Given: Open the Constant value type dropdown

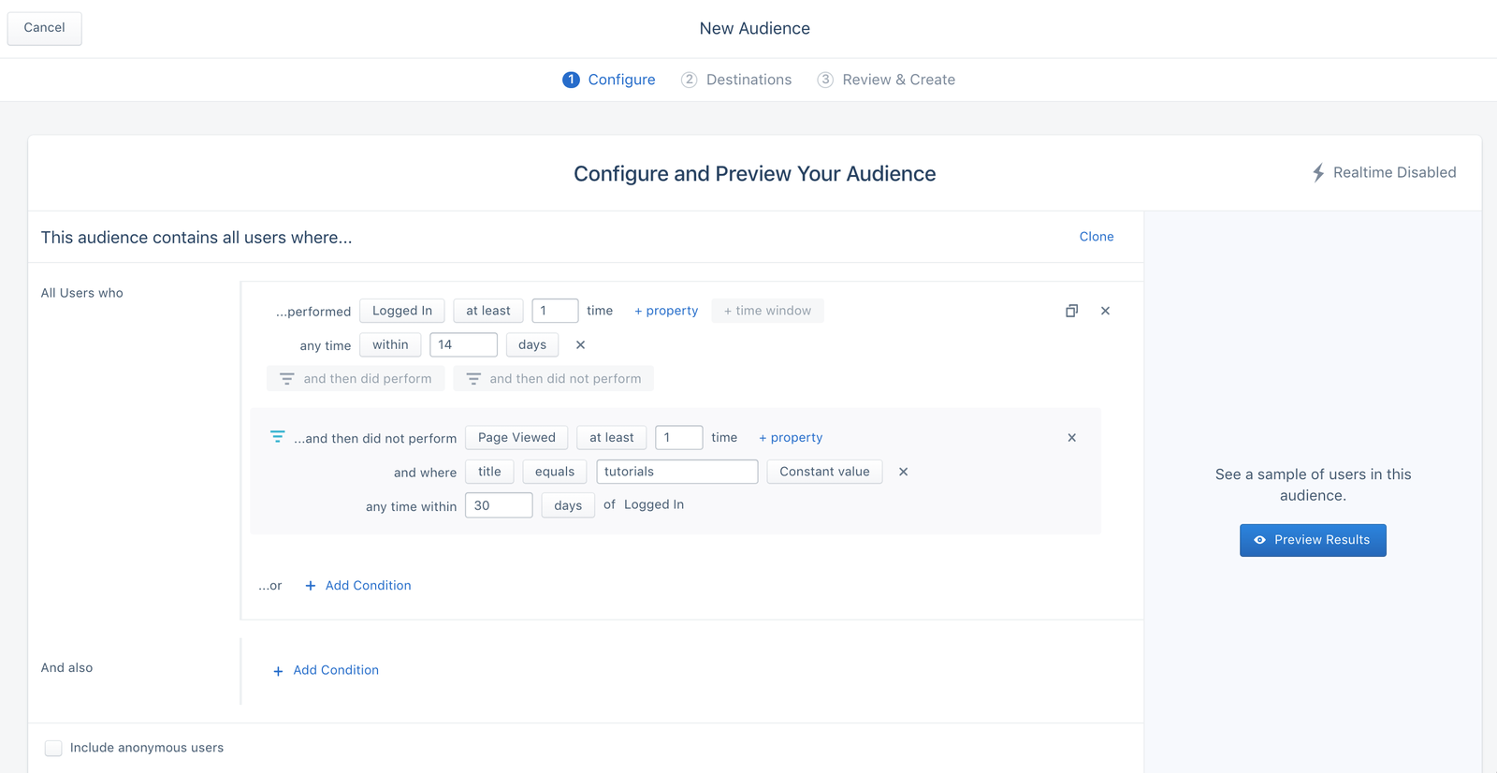Looking at the screenshot, I should click(824, 472).
